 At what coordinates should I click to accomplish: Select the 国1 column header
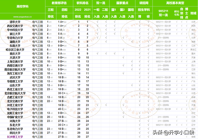pyautogui.click(x=114, y=10)
